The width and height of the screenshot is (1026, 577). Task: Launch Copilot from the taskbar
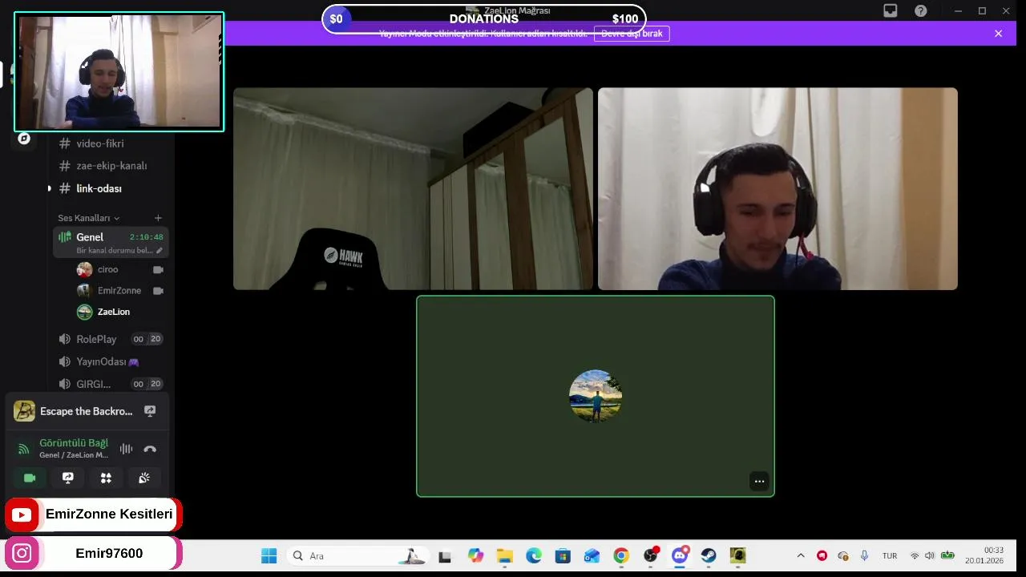[x=476, y=555]
